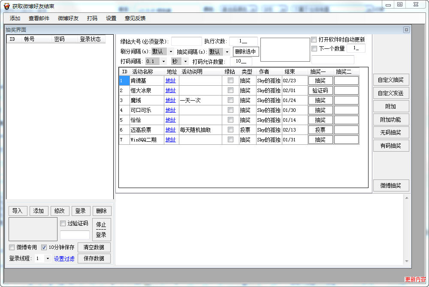This screenshot has height=287, width=429.
Task: Click 自定义抽奖 button
Action: pos(391,80)
